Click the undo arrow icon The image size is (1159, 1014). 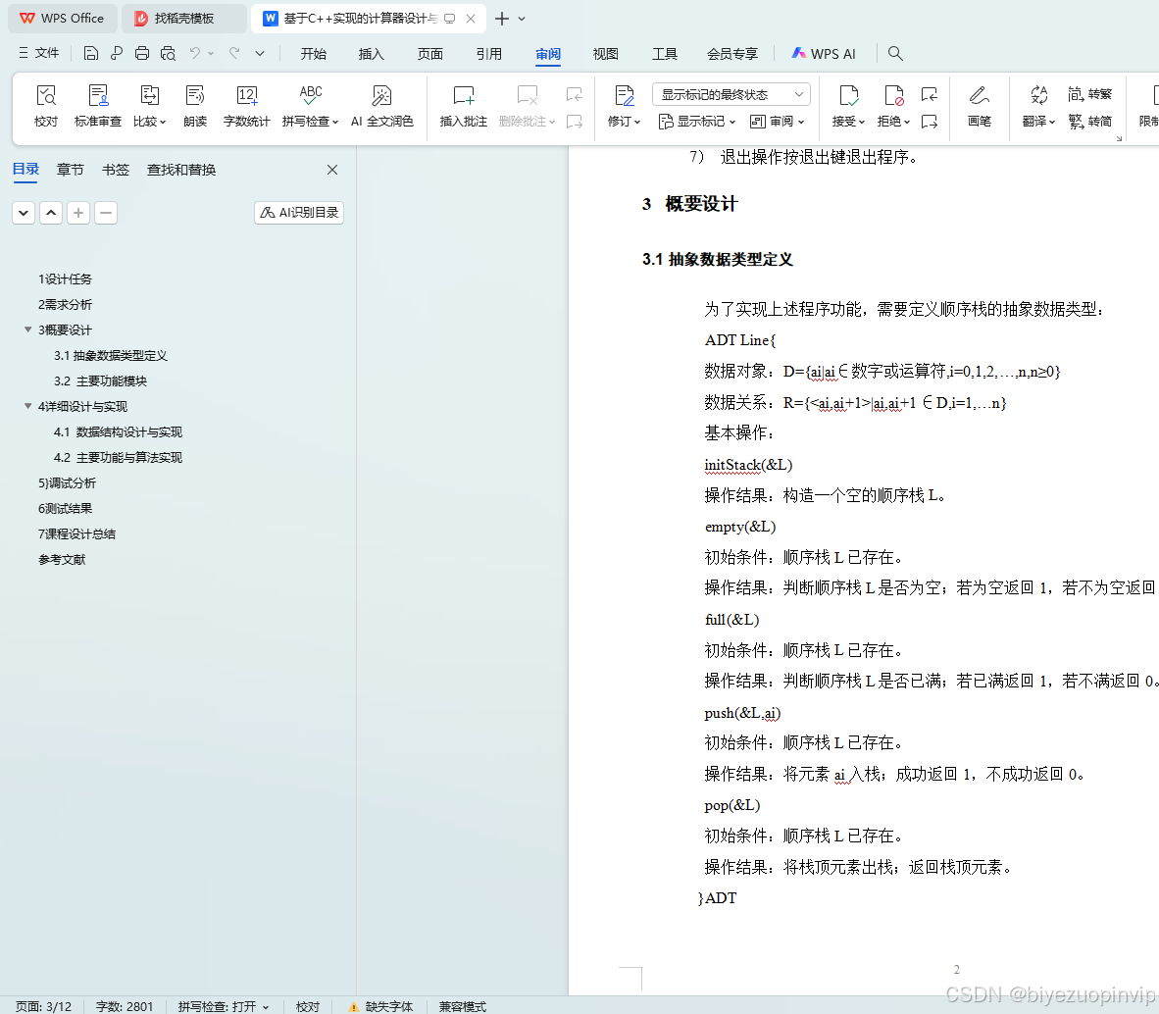coord(195,53)
